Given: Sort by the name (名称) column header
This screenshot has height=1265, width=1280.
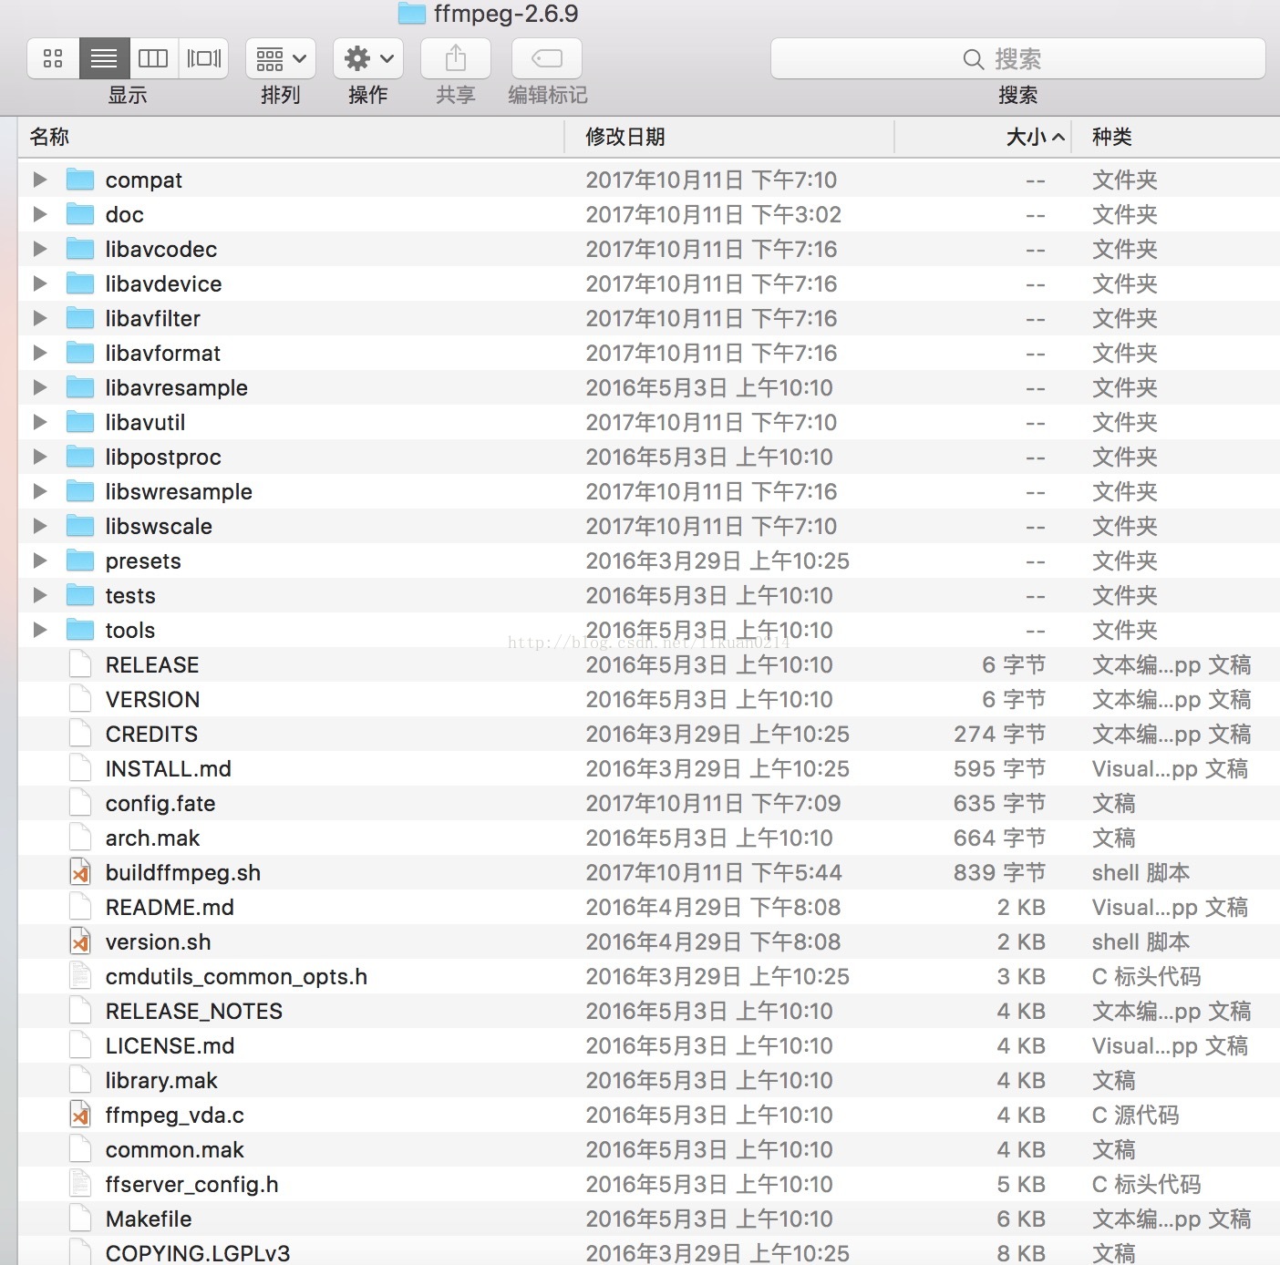Looking at the screenshot, I should click(x=292, y=137).
